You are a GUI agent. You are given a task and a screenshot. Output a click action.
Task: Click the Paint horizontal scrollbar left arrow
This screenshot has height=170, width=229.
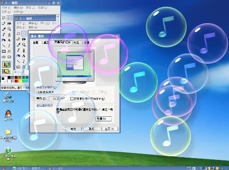pos(15,72)
